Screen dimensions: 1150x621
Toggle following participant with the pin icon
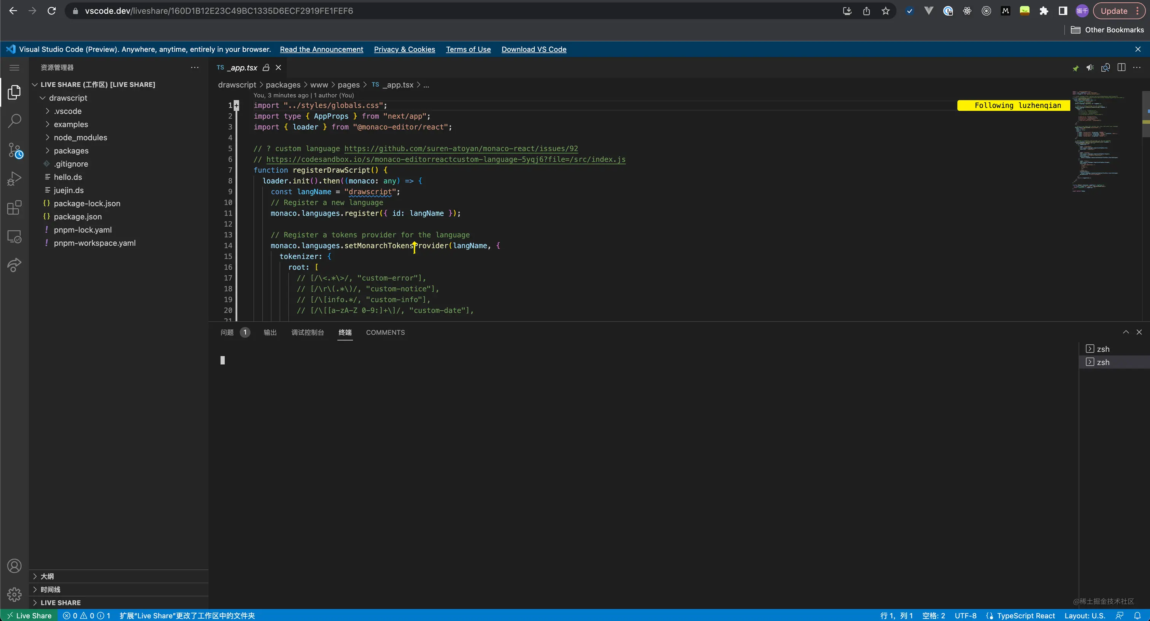click(x=1075, y=68)
